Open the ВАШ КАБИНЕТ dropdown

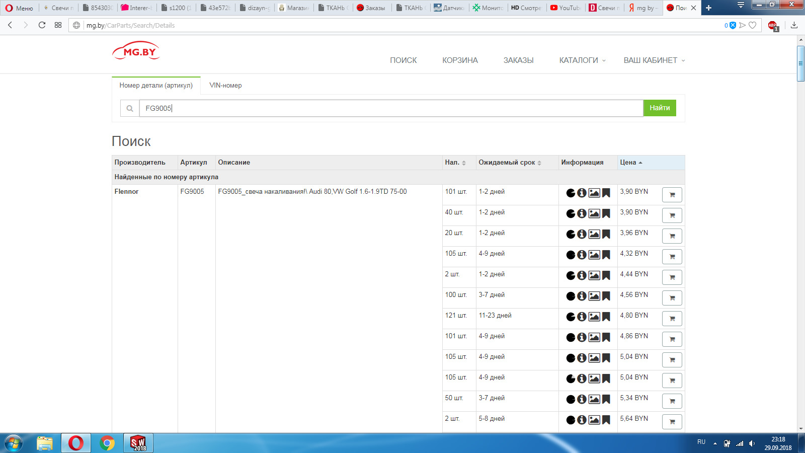654,60
